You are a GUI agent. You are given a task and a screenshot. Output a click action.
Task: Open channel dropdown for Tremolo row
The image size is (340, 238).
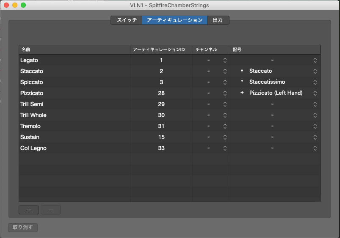[225, 126]
